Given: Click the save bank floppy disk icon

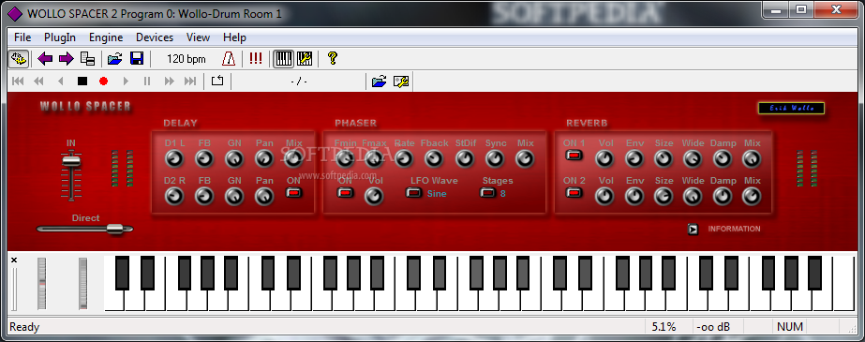Looking at the screenshot, I should (136, 58).
